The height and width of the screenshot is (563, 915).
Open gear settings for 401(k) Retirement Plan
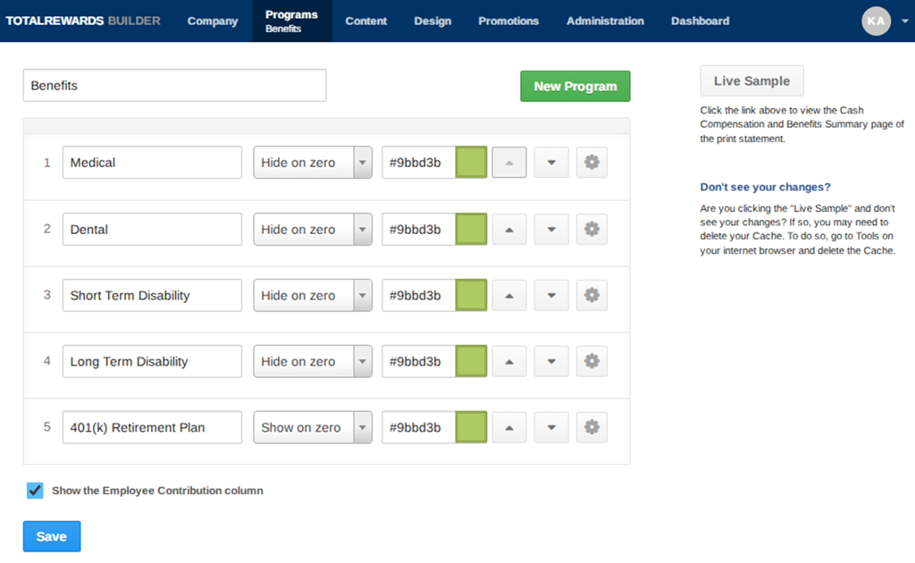pyautogui.click(x=592, y=427)
